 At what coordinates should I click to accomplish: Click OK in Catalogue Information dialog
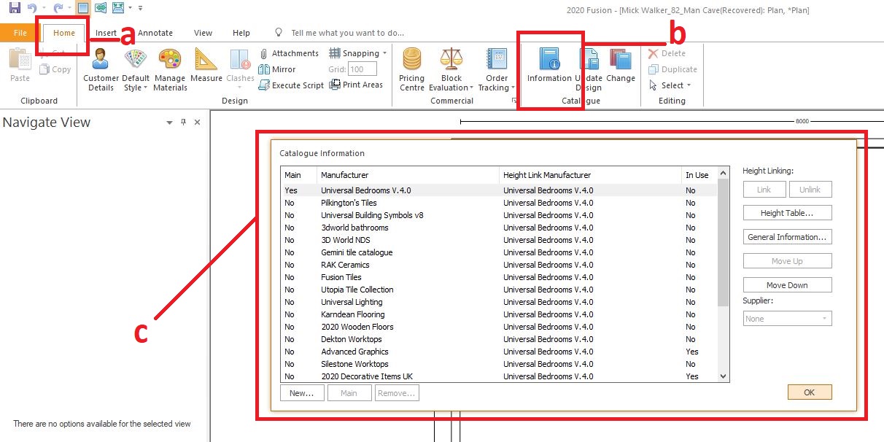click(x=810, y=392)
